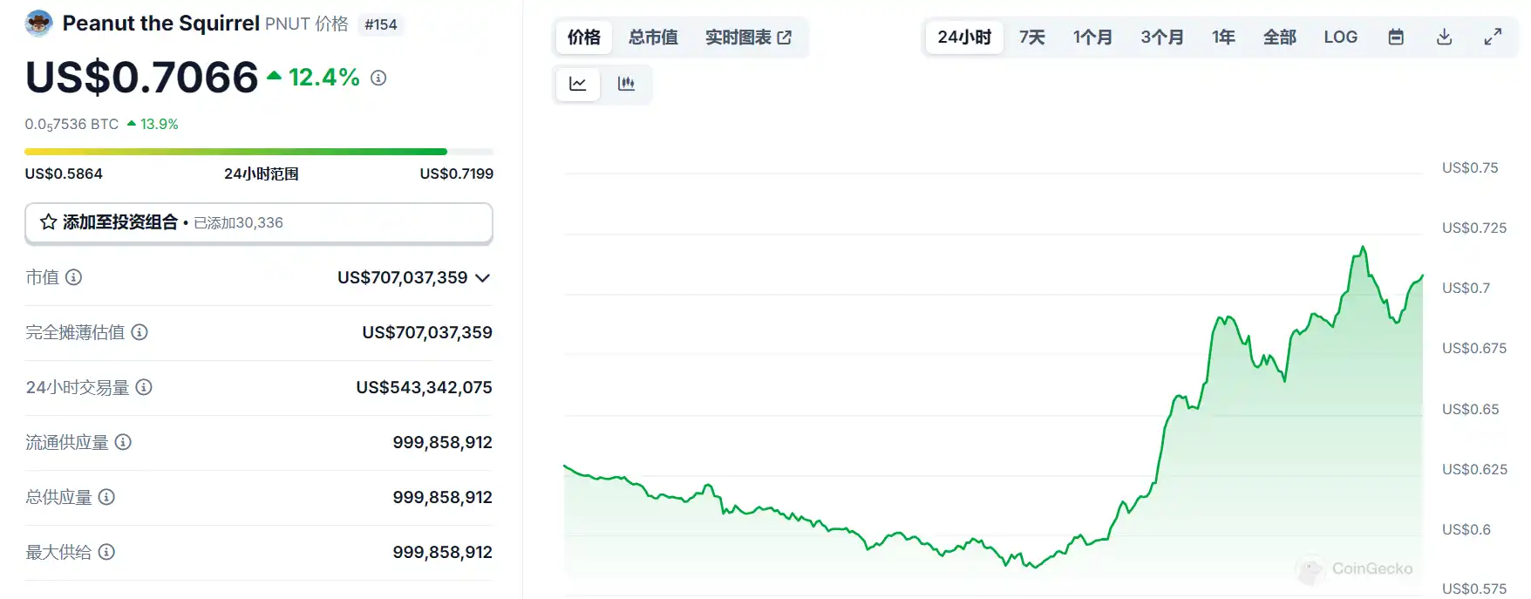
Task: Download the chart data
Action: coord(1444,37)
